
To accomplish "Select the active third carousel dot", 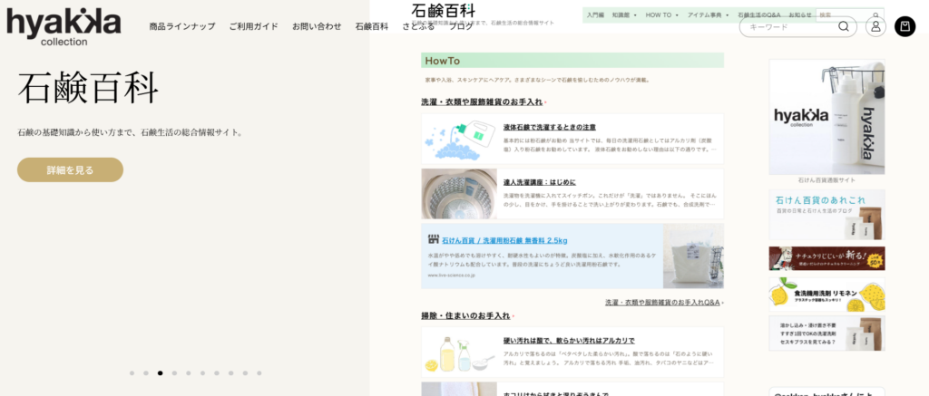I will point(160,373).
